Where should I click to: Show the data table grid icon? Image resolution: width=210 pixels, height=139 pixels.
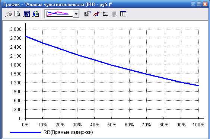point(123,14)
